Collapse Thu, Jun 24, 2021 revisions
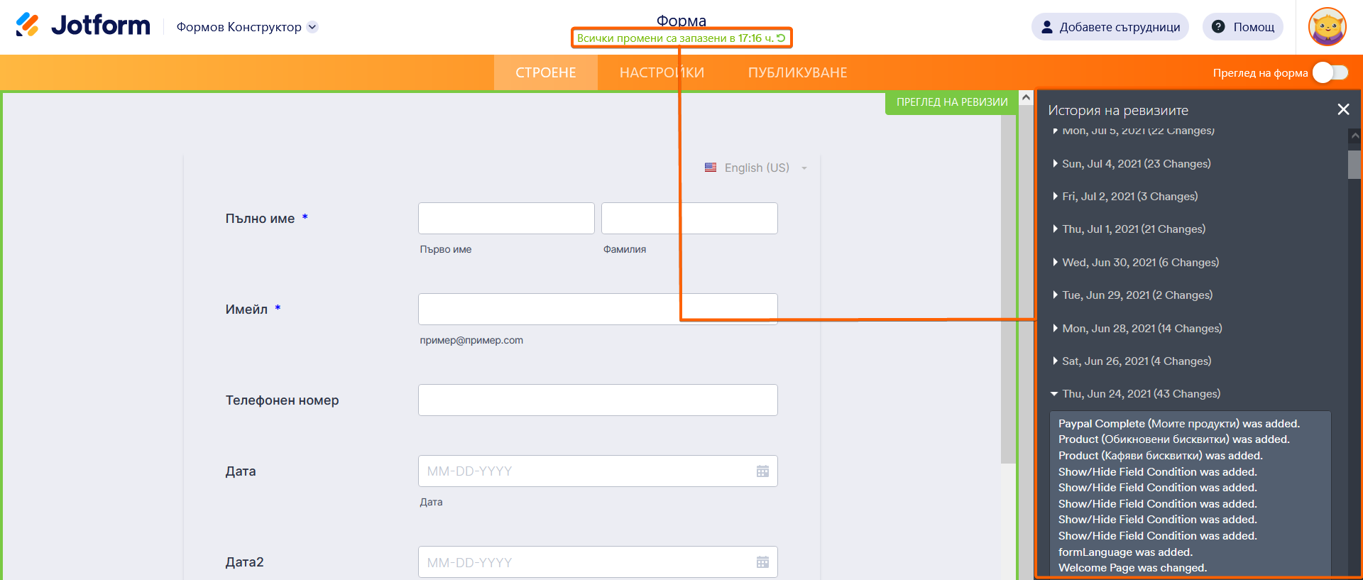 pos(1140,394)
